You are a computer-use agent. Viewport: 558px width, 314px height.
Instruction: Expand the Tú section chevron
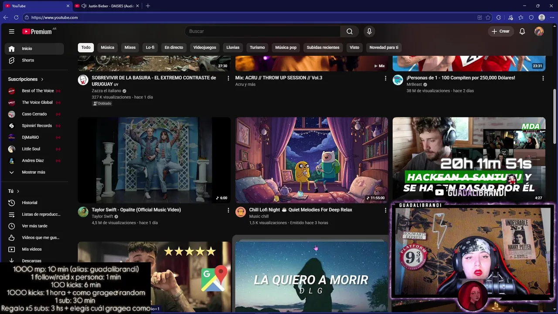pos(18,191)
